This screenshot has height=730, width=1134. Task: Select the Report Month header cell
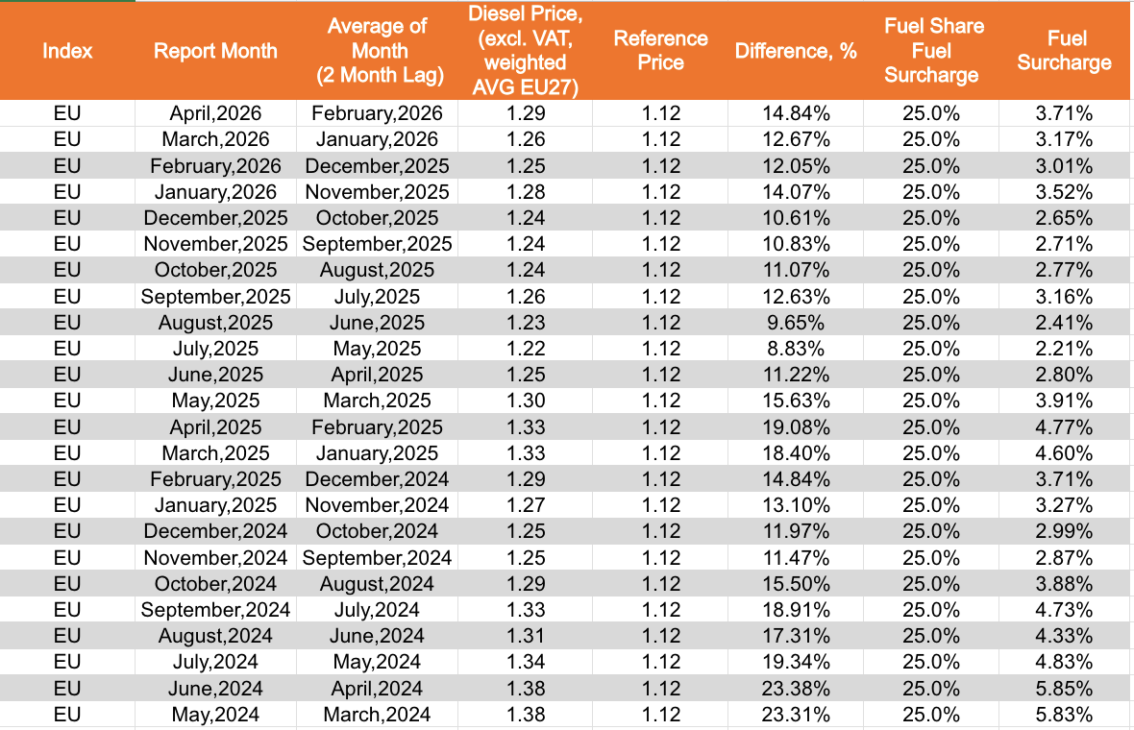coord(215,51)
